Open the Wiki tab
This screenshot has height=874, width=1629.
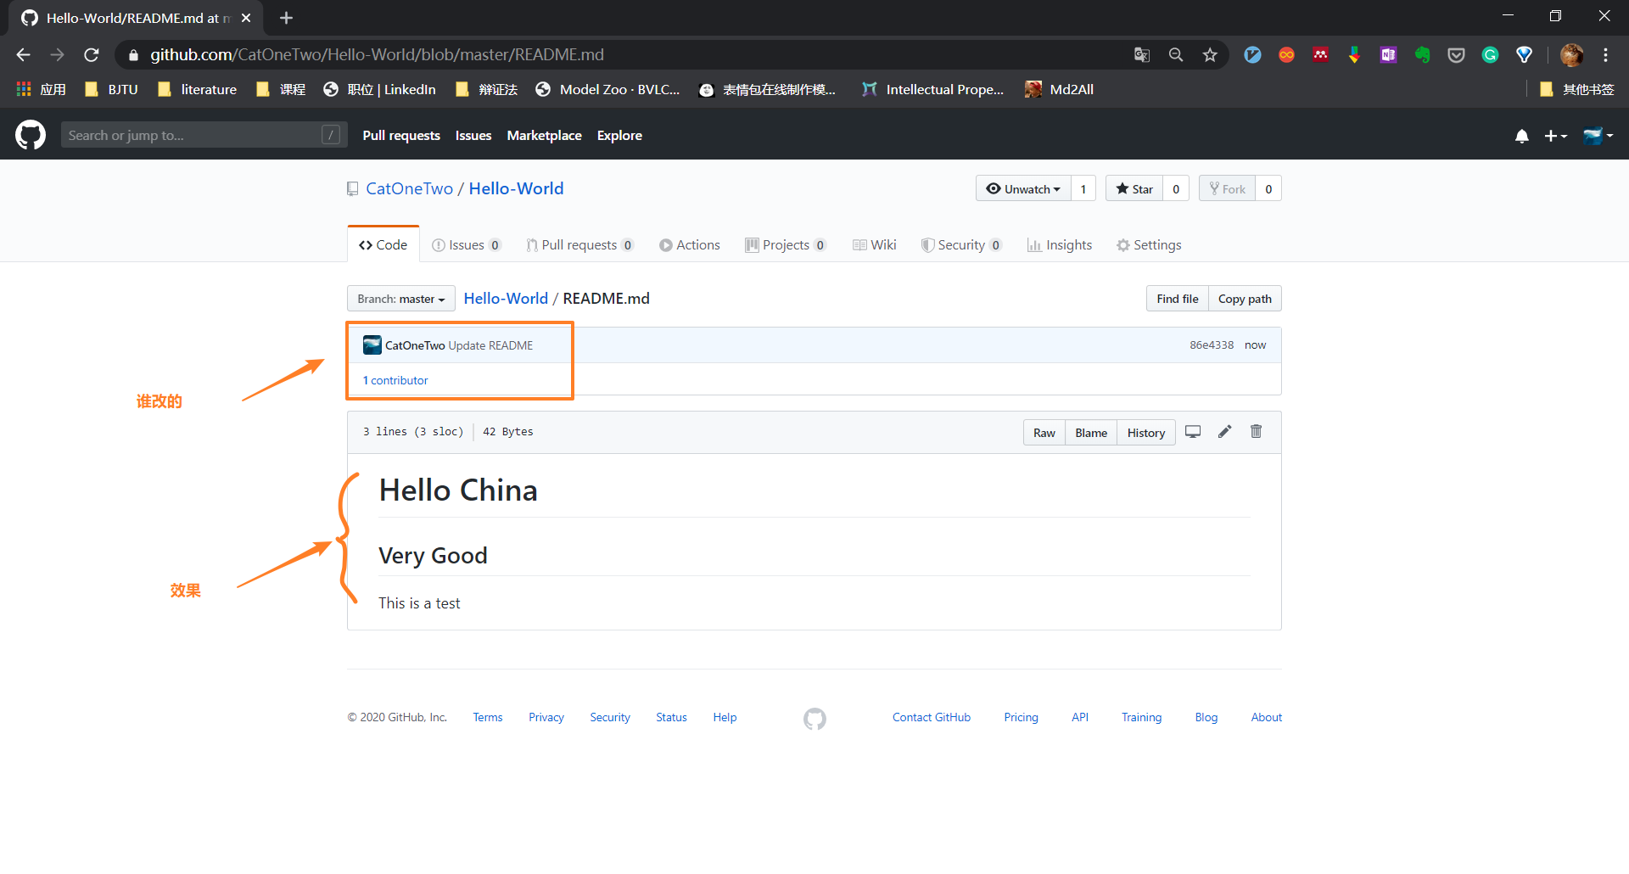875,245
